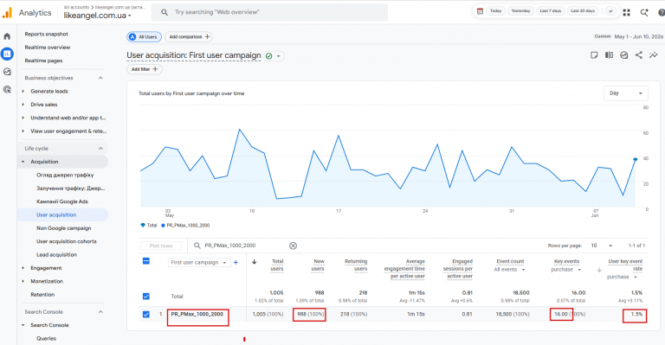Collapse the Search Console collection section

click(x=100, y=312)
